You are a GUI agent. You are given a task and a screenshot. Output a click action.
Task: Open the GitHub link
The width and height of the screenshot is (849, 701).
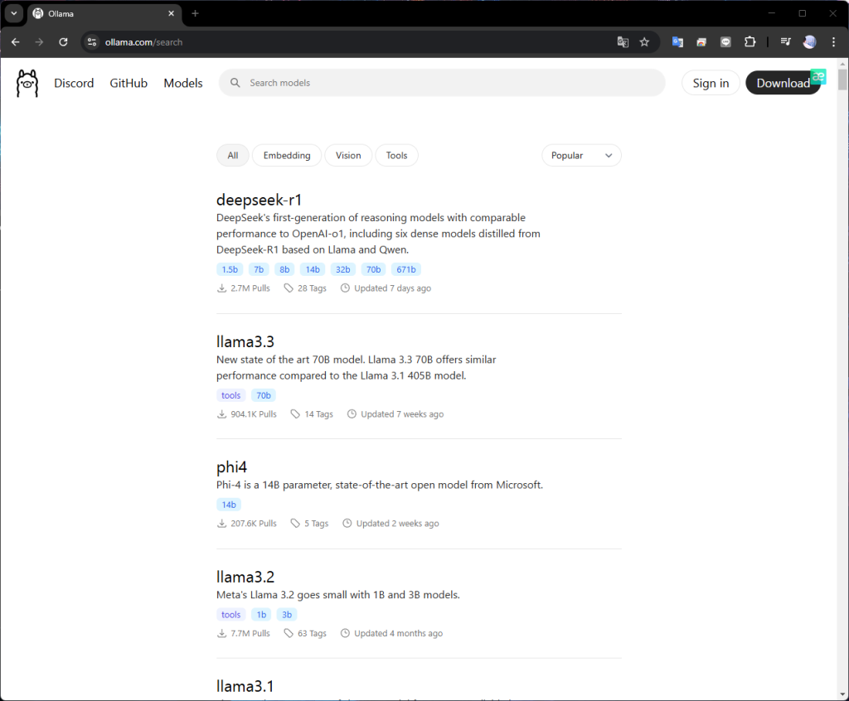[129, 84]
